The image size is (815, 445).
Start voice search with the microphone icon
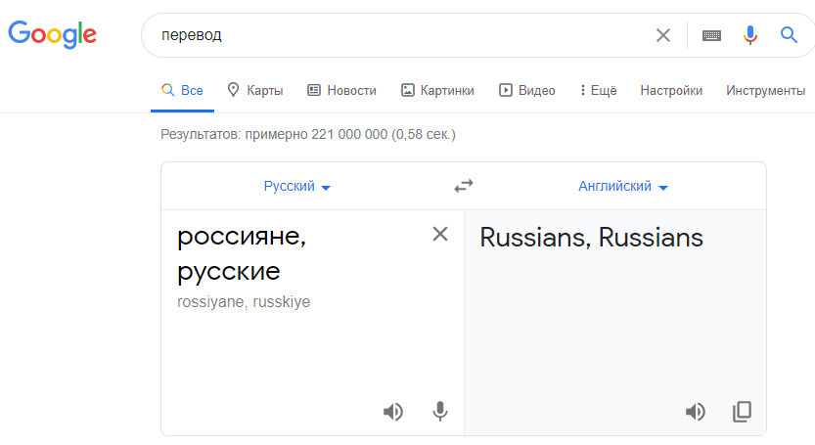[x=750, y=35]
